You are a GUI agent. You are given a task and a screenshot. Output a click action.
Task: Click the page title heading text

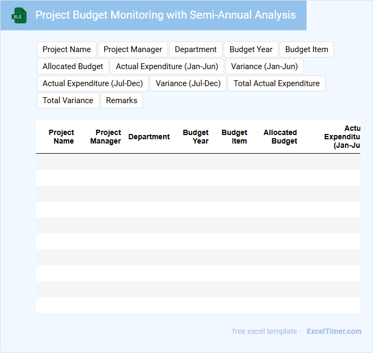point(166,15)
